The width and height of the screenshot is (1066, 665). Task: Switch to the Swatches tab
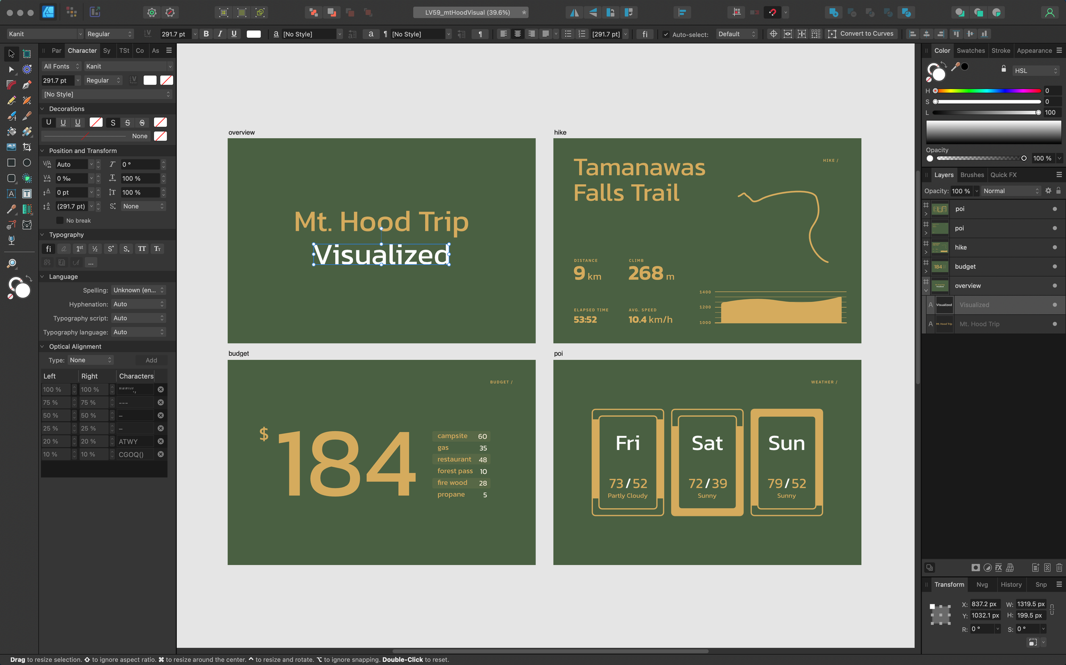tap(970, 51)
